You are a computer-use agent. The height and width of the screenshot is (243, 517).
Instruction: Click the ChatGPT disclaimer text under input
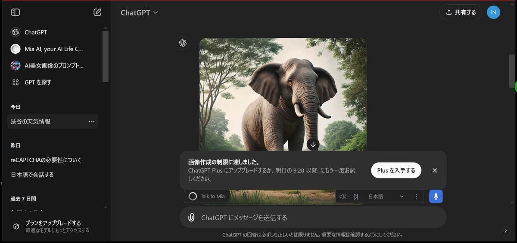[x=313, y=235]
